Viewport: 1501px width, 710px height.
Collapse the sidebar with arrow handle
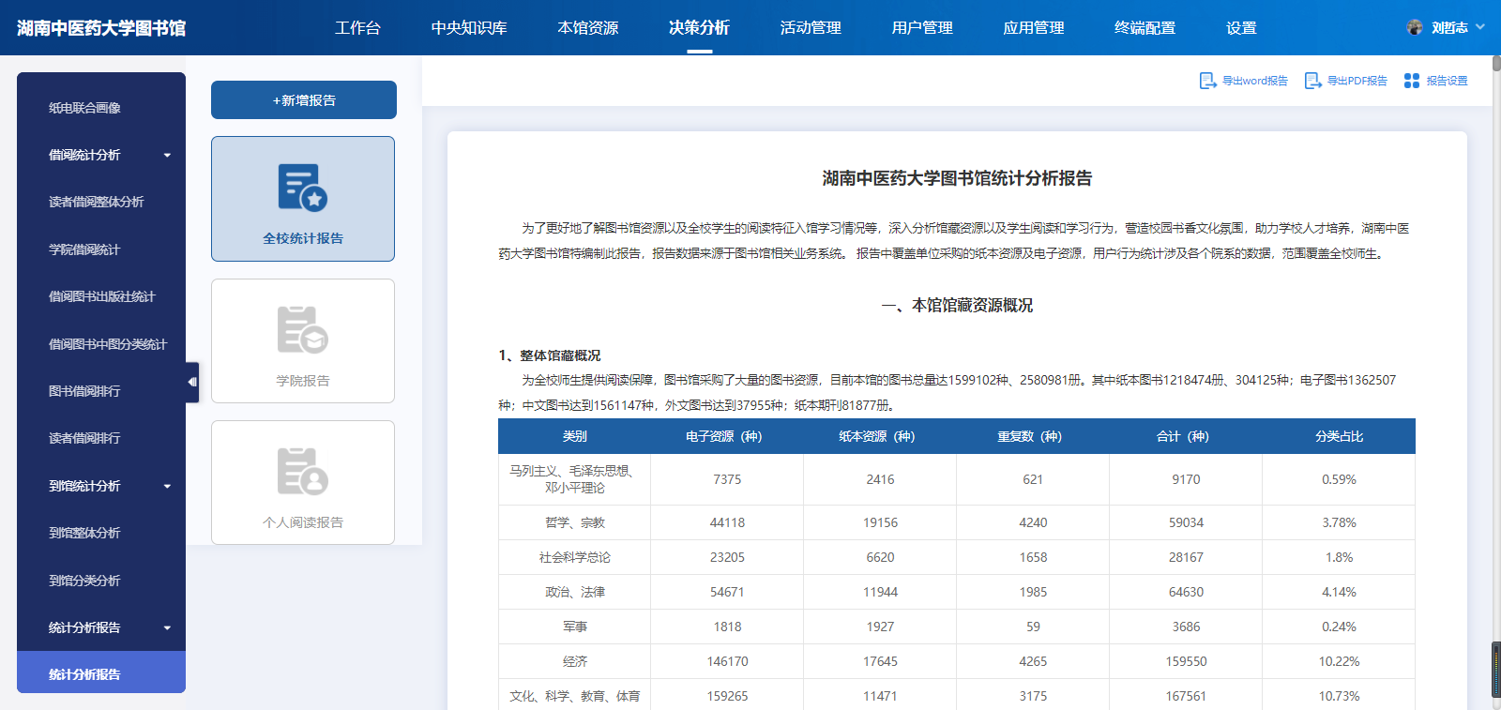pyautogui.click(x=192, y=382)
